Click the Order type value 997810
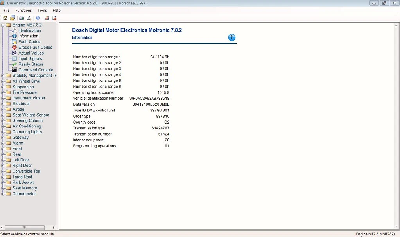This screenshot has width=400, height=237. click(163, 116)
